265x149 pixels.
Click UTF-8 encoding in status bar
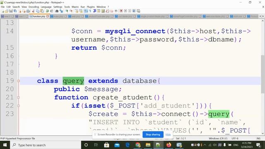(235, 138)
